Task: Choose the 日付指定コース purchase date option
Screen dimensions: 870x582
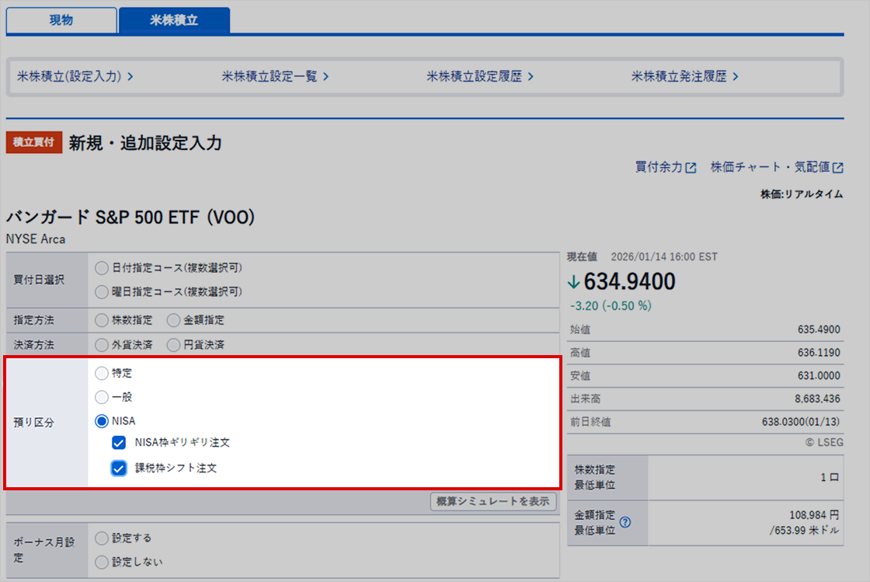Action: [101, 267]
